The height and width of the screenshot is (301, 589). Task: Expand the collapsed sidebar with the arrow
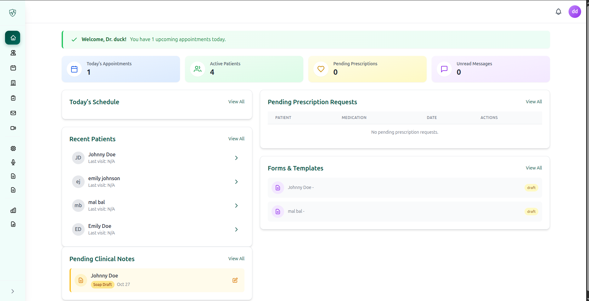pyautogui.click(x=13, y=291)
